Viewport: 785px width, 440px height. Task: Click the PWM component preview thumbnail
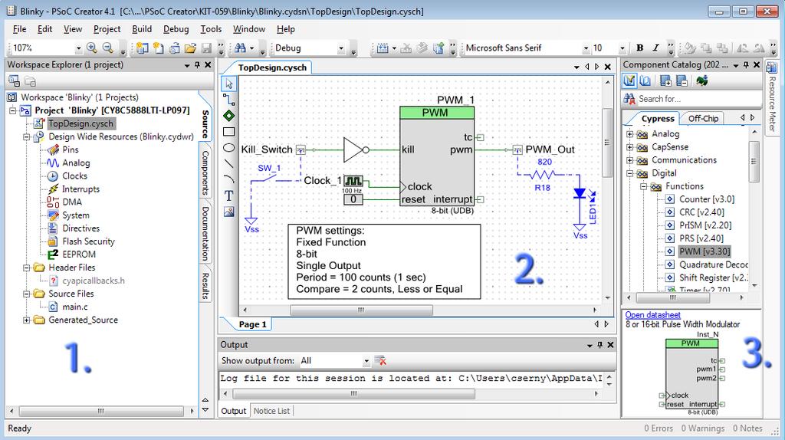691,374
